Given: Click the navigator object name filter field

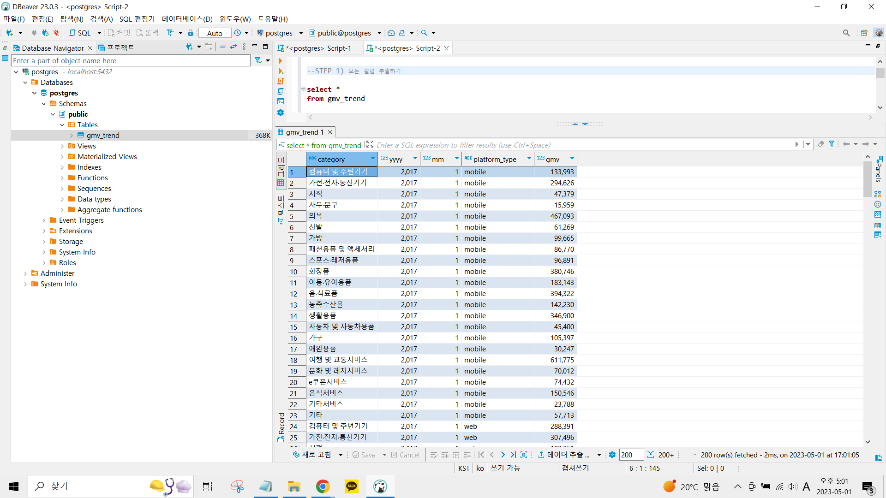Looking at the screenshot, I should 131,61.
